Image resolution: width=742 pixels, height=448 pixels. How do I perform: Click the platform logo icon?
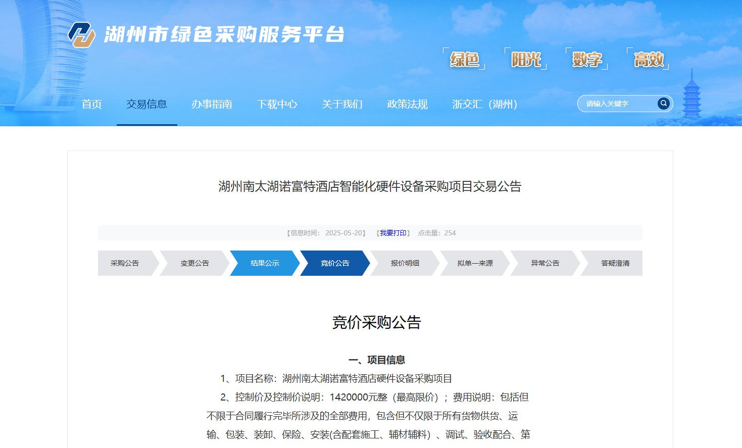[x=82, y=35]
